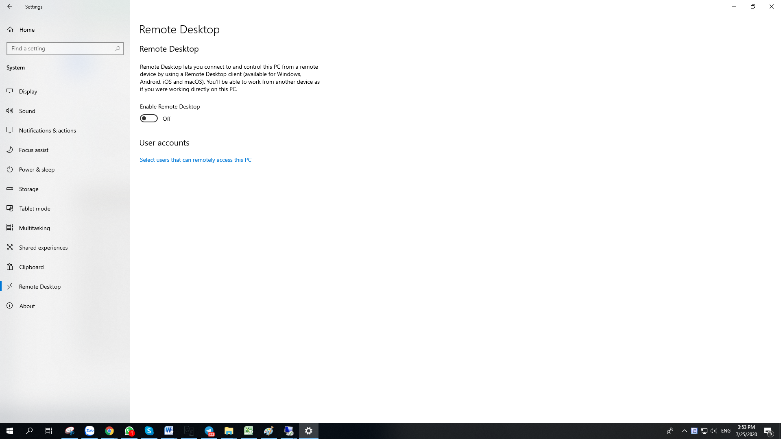Click Select users that can remotely access link

coord(196,160)
